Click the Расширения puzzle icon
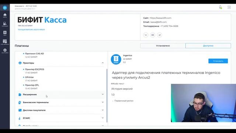Screen dimensions: 236x133 (x=20, y=95)
